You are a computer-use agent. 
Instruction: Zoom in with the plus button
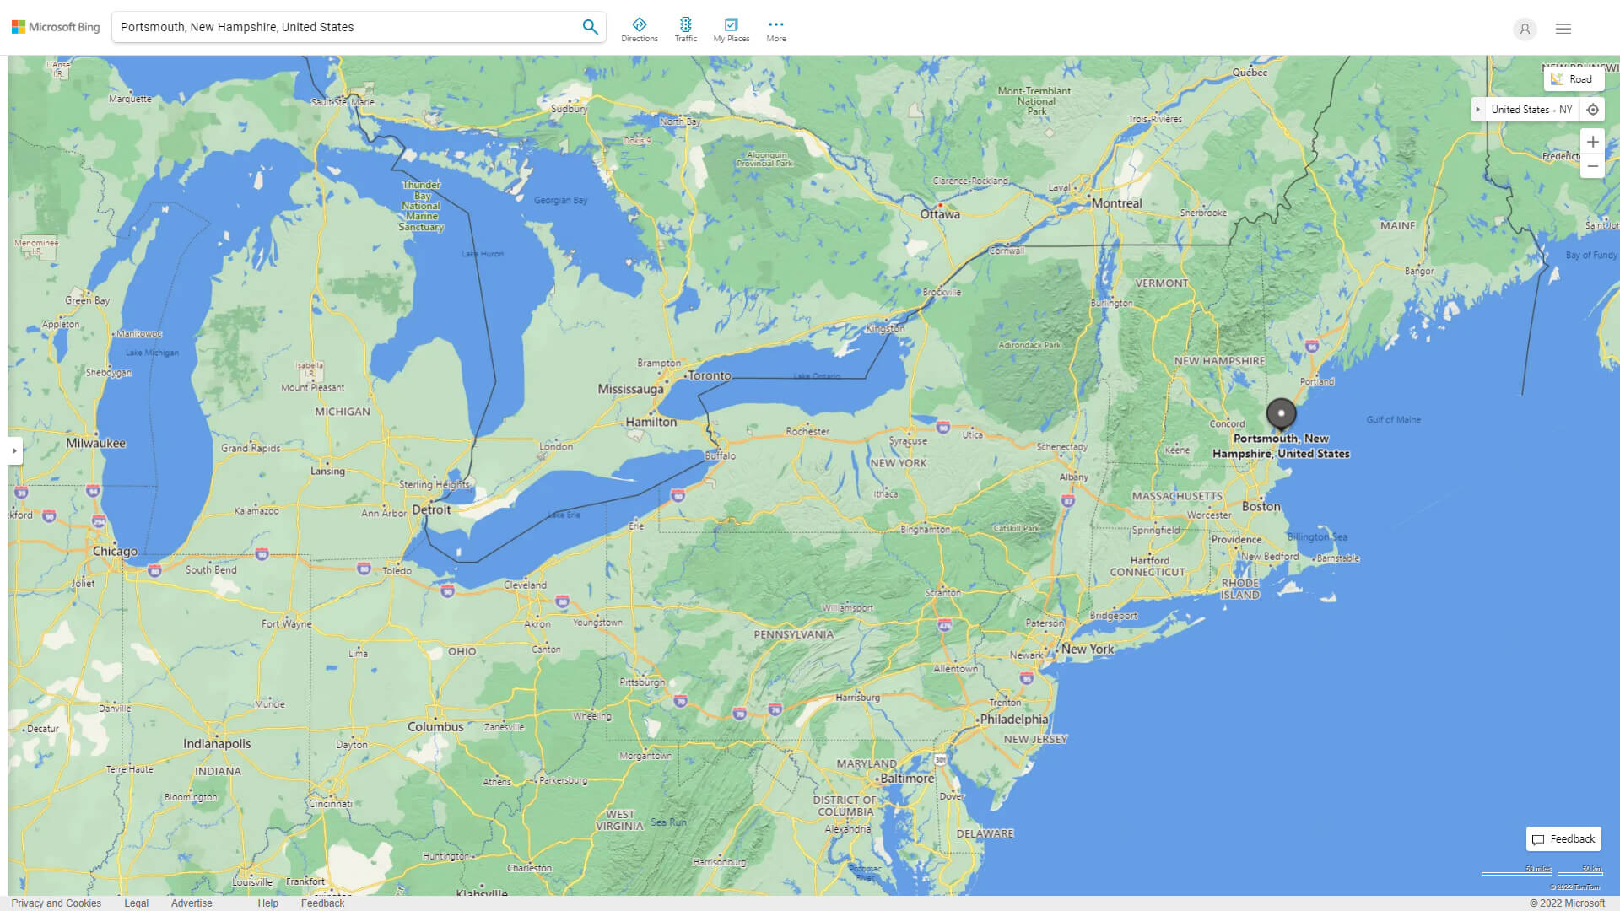1592,142
